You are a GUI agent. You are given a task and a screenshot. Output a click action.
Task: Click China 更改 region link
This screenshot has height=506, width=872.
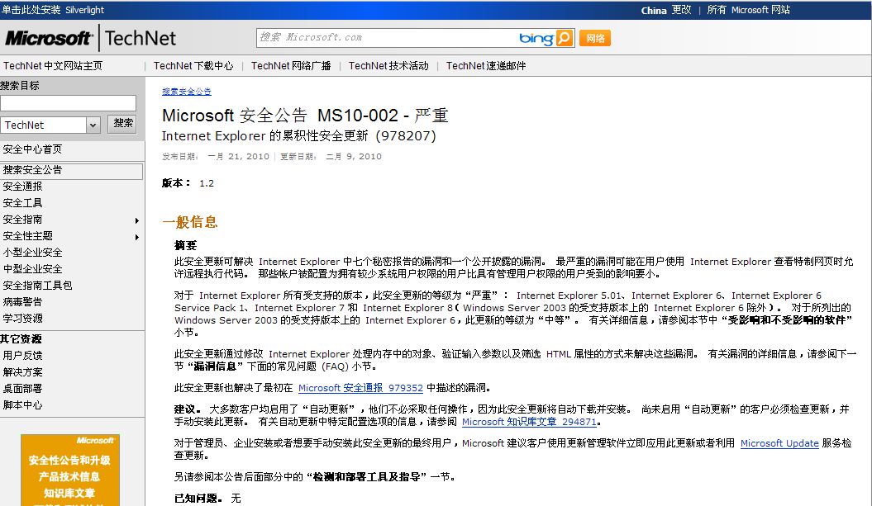tap(666, 10)
